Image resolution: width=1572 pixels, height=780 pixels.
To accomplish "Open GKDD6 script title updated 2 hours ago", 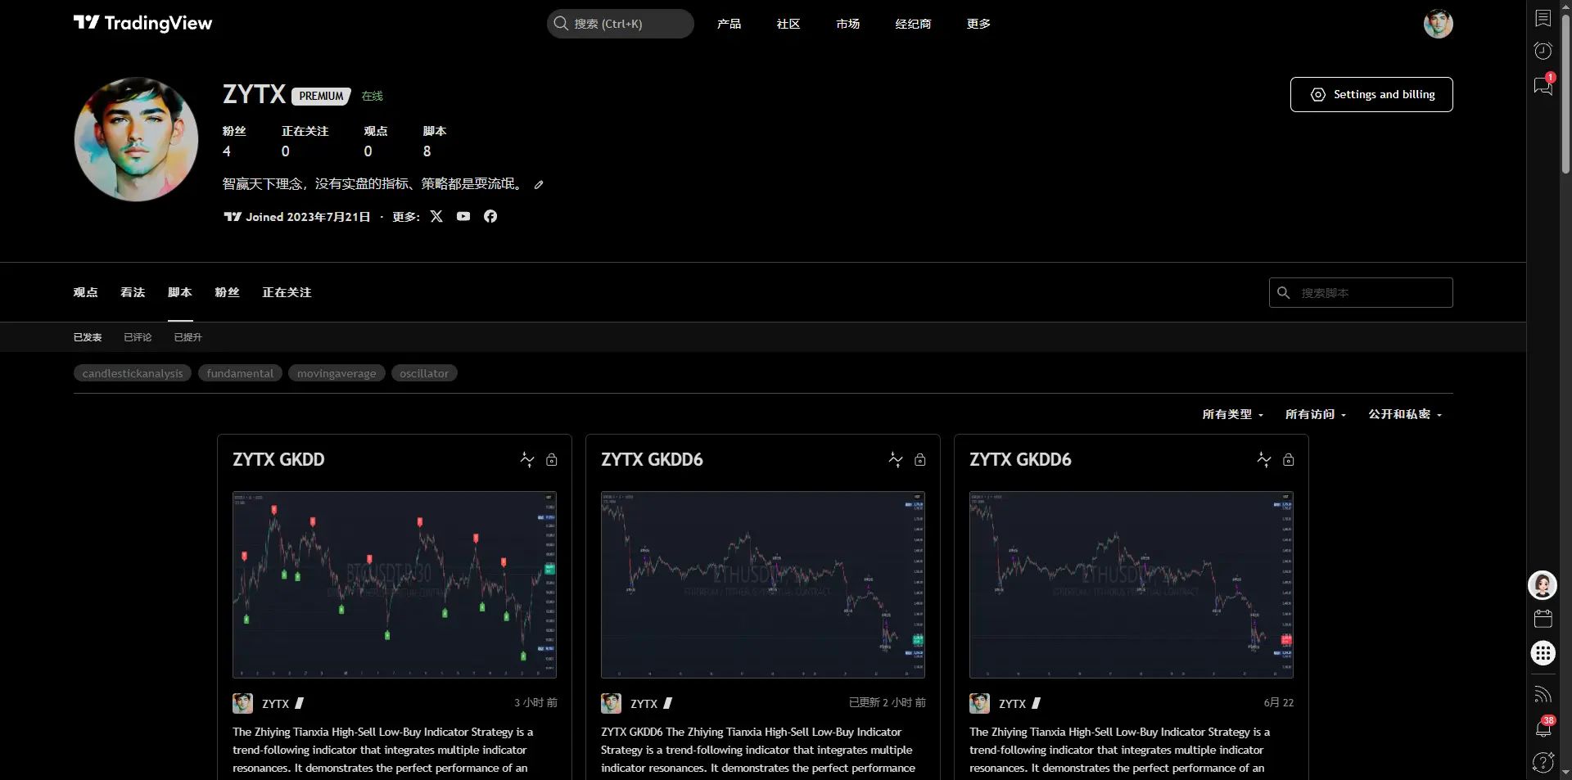I will click(652, 460).
